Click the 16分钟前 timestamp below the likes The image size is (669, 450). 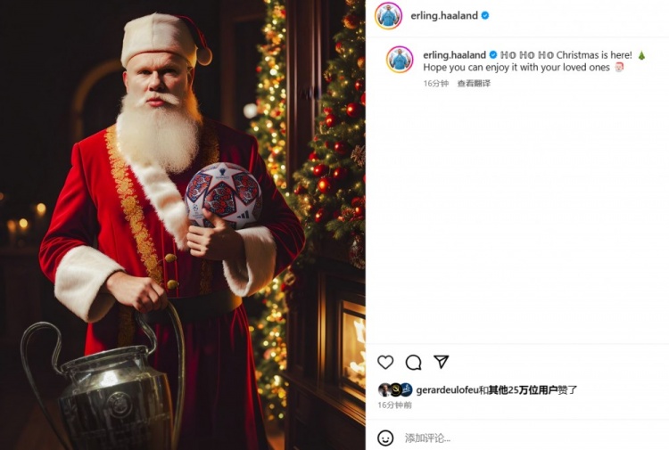[394, 405]
